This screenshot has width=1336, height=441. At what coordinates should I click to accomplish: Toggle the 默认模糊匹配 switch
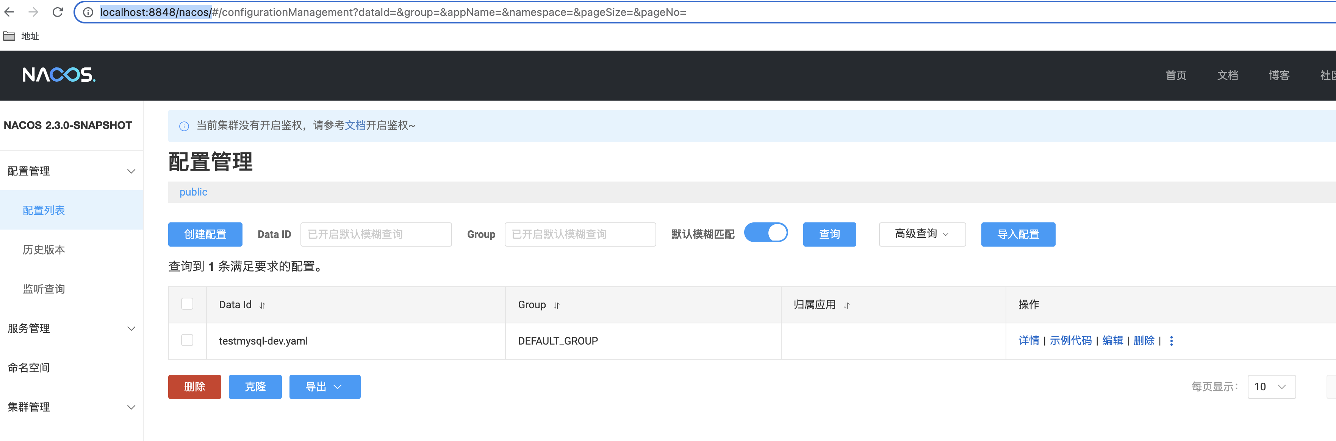tap(765, 232)
